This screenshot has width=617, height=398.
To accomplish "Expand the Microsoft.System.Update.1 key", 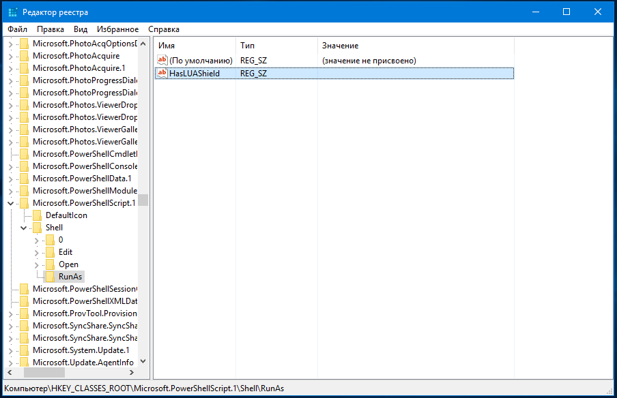I will pos(11,350).
